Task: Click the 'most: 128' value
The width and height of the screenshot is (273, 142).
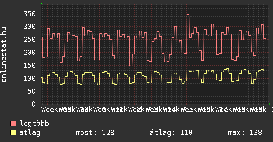Action: pos(95,133)
